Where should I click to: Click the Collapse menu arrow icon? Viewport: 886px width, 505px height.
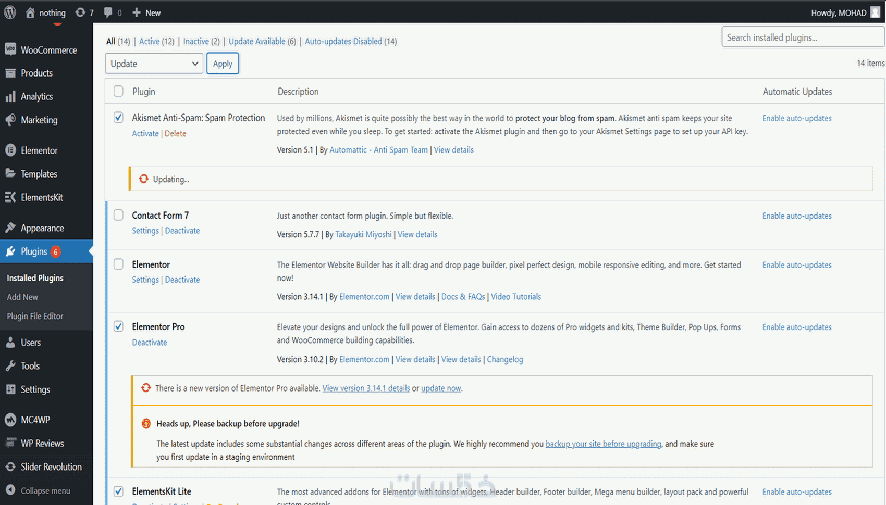(10, 490)
